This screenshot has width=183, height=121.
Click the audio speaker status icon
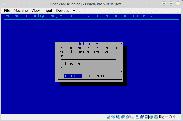(118, 117)
